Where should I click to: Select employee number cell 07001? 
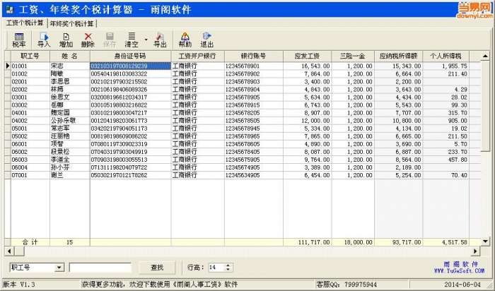[30, 175]
